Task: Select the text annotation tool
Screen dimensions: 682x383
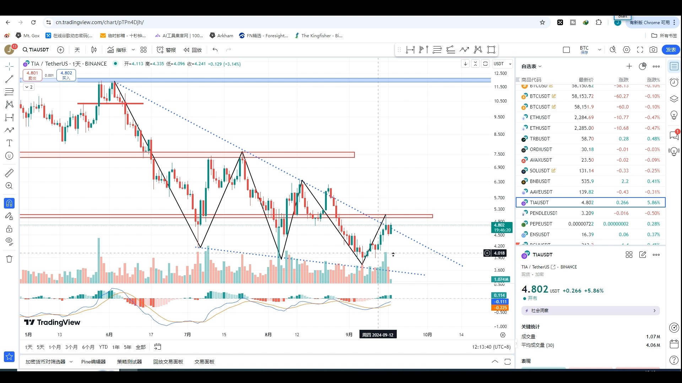Action: click(9, 143)
